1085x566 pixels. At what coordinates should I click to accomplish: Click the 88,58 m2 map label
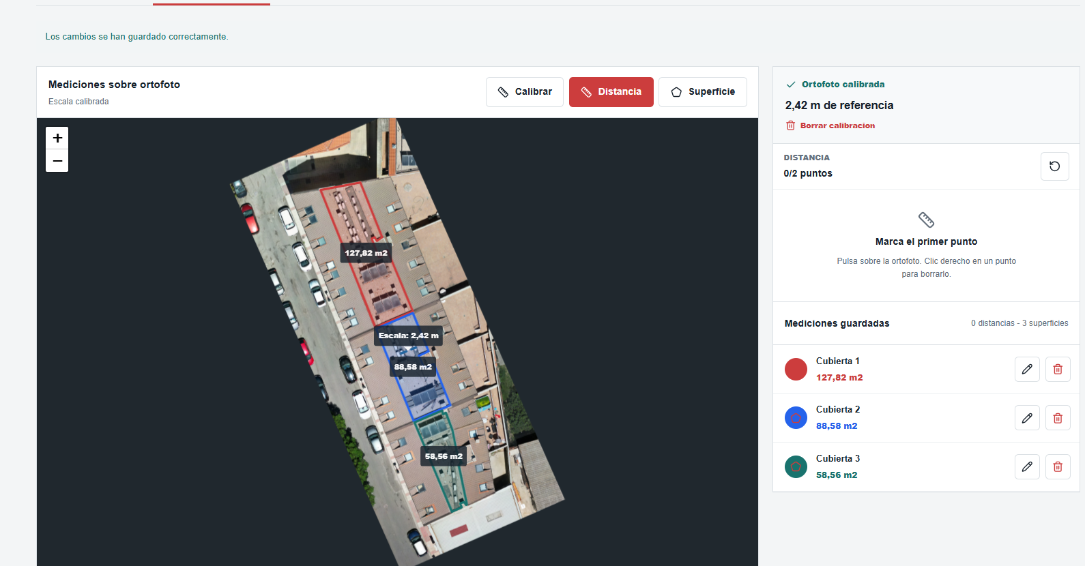[x=413, y=367]
